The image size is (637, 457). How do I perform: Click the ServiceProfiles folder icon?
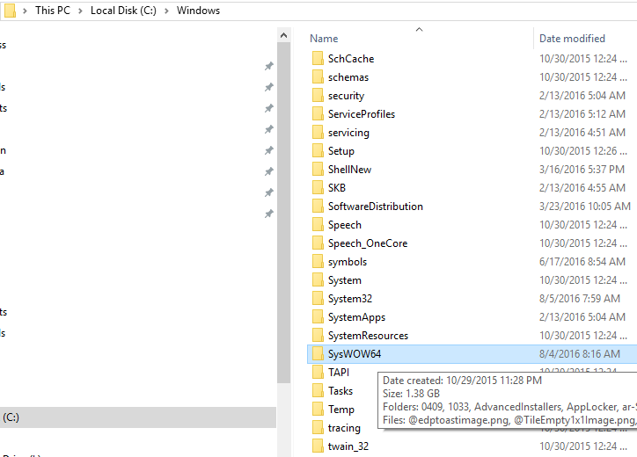point(318,113)
